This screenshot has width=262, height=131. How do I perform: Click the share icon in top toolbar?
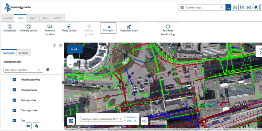249,8
